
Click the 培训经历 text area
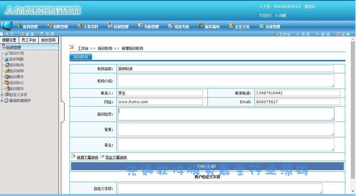(226, 114)
